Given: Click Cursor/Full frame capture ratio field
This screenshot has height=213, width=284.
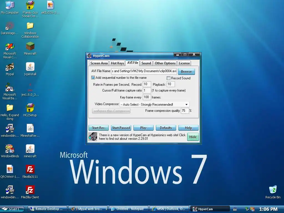Looking at the screenshot, I should pyautogui.click(x=147, y=90).
